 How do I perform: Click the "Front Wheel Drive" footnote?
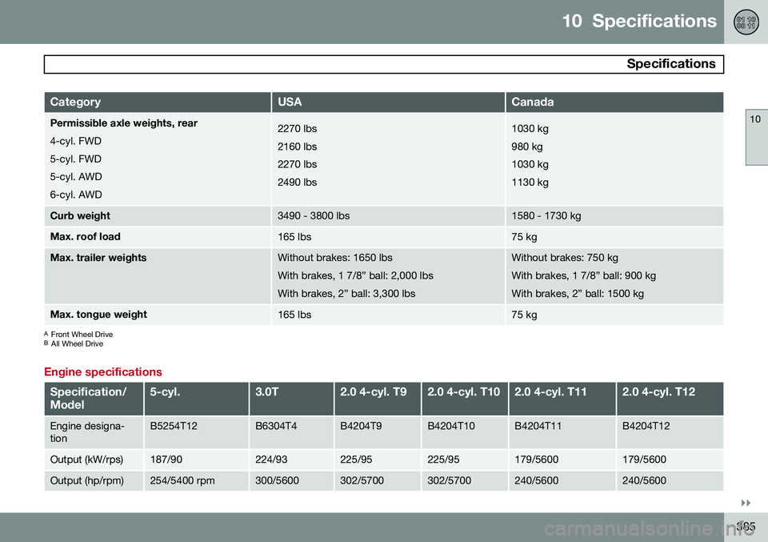[x=82, y=334]
